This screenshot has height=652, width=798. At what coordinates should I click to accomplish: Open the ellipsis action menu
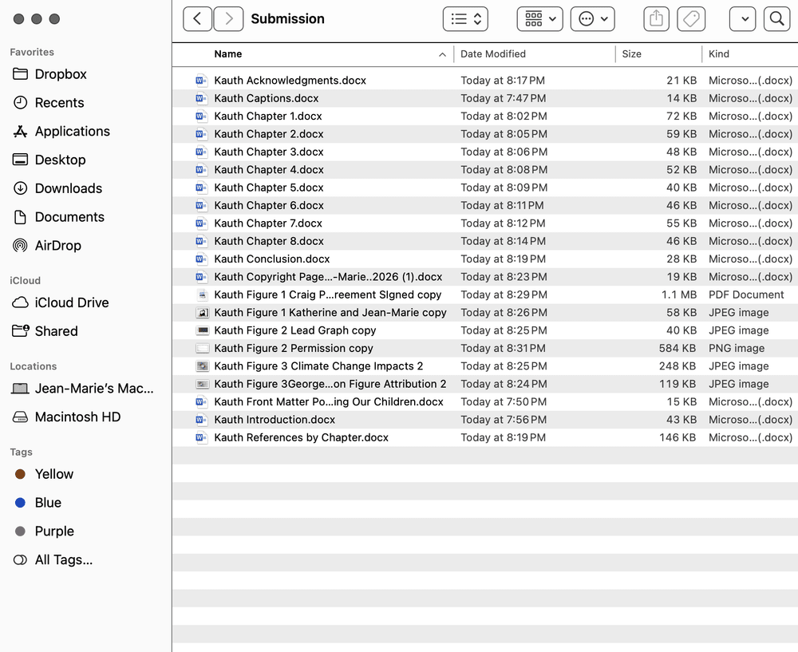tap(593, 19)
